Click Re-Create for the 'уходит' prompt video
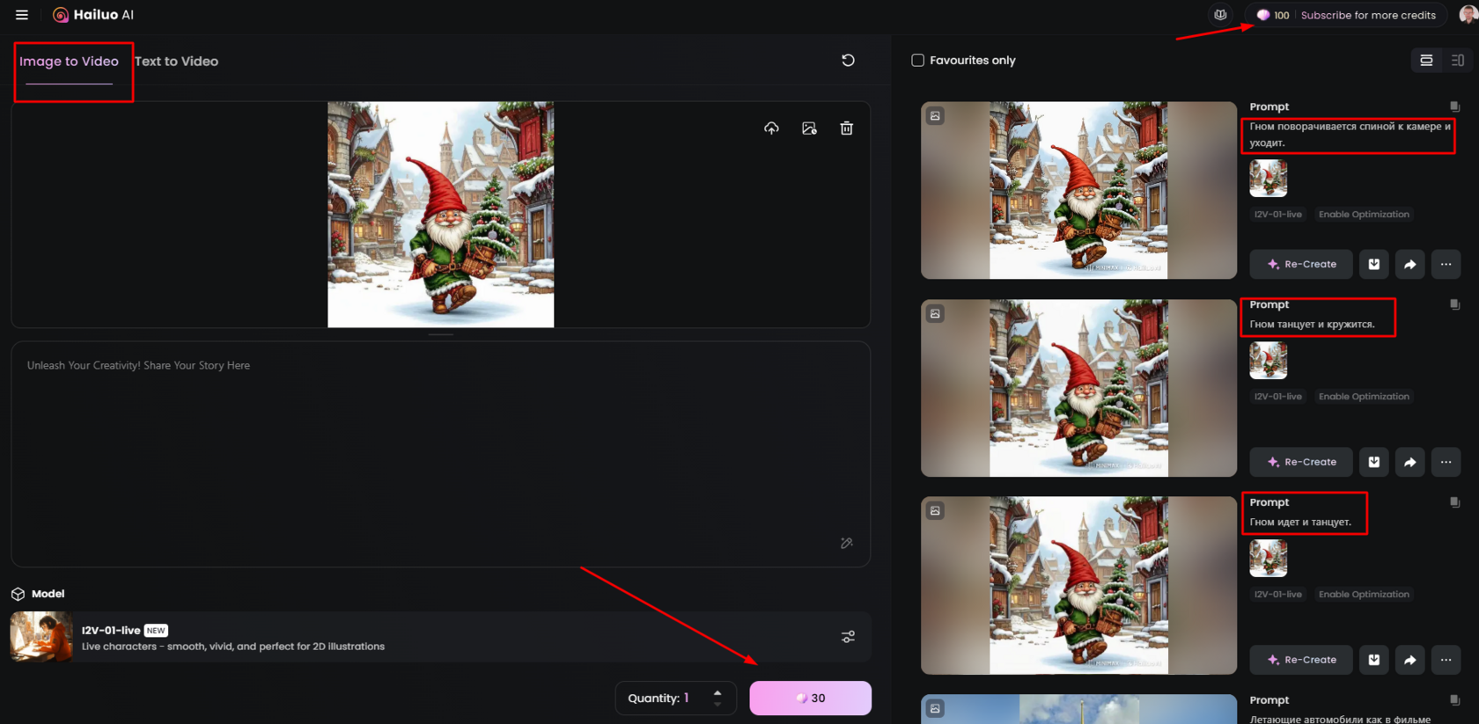 coord(1301,264)
